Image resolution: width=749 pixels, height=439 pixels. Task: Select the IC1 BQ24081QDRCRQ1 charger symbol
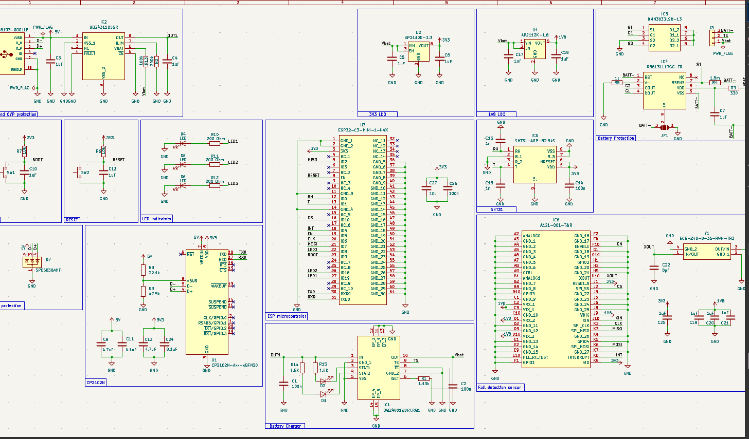(379, 368)
